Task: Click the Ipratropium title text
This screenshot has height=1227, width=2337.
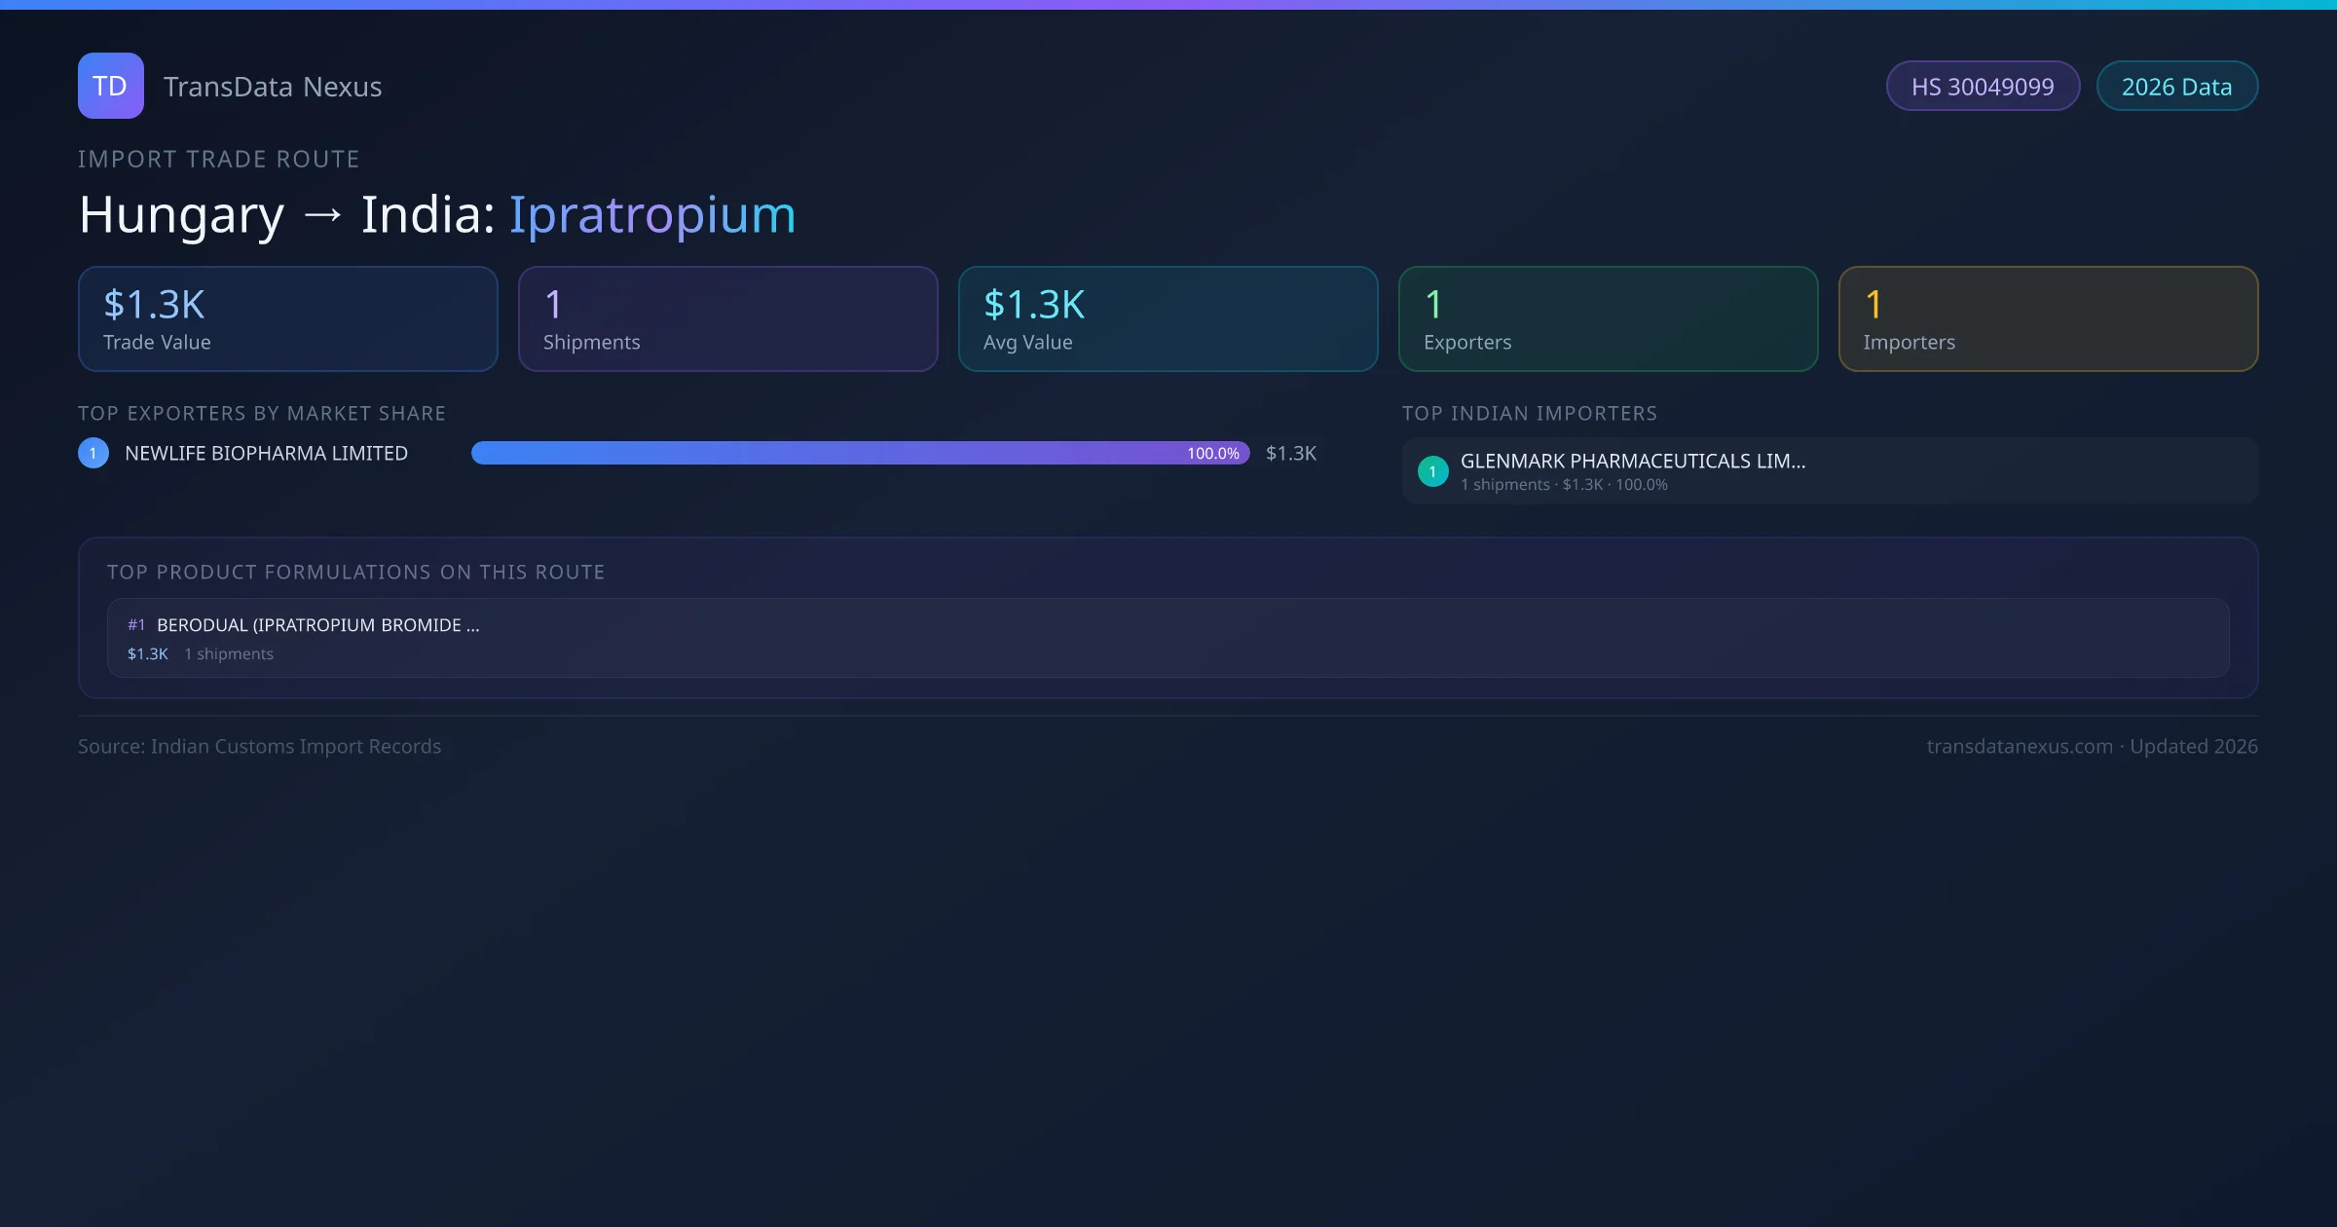Action: [651, 214]
